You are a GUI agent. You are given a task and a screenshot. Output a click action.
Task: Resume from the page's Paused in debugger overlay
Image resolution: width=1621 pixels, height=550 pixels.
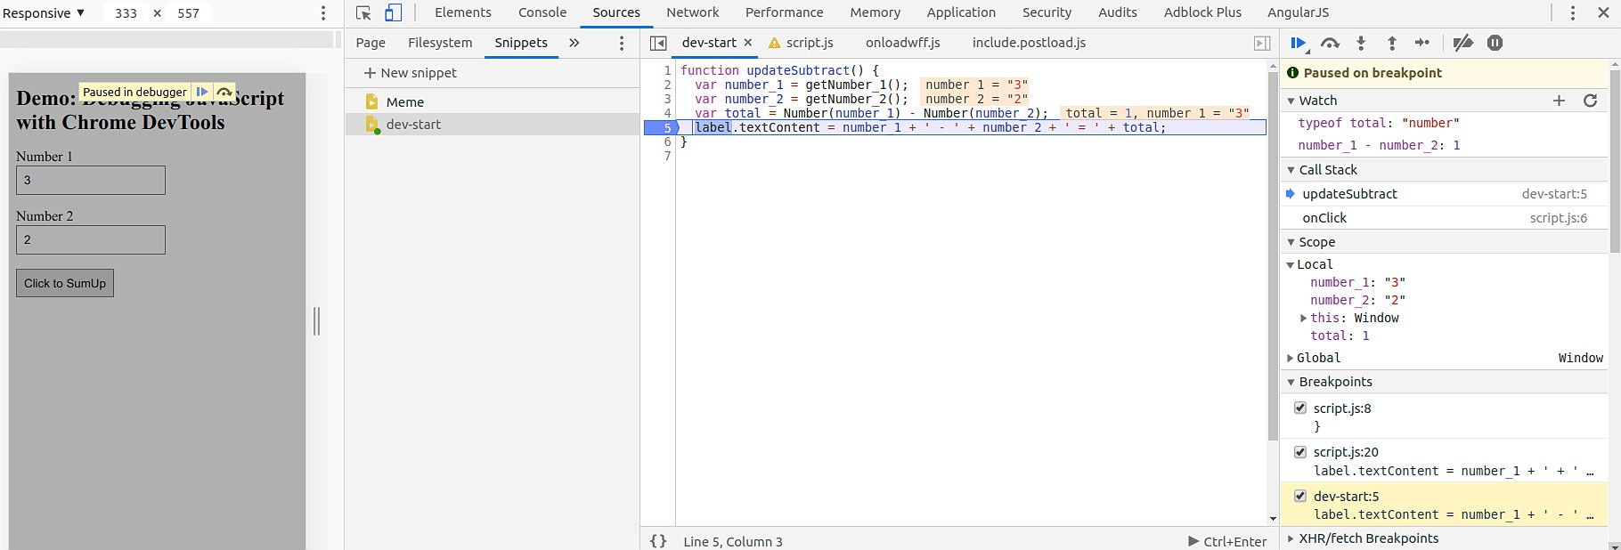click(202, 92)
